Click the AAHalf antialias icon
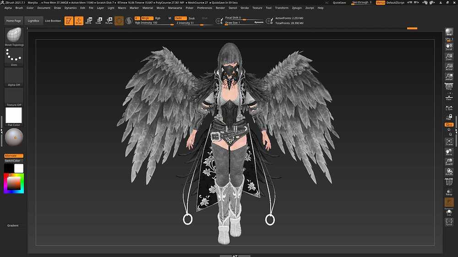Viewport: 458px width, 257px height. [449, 76]
